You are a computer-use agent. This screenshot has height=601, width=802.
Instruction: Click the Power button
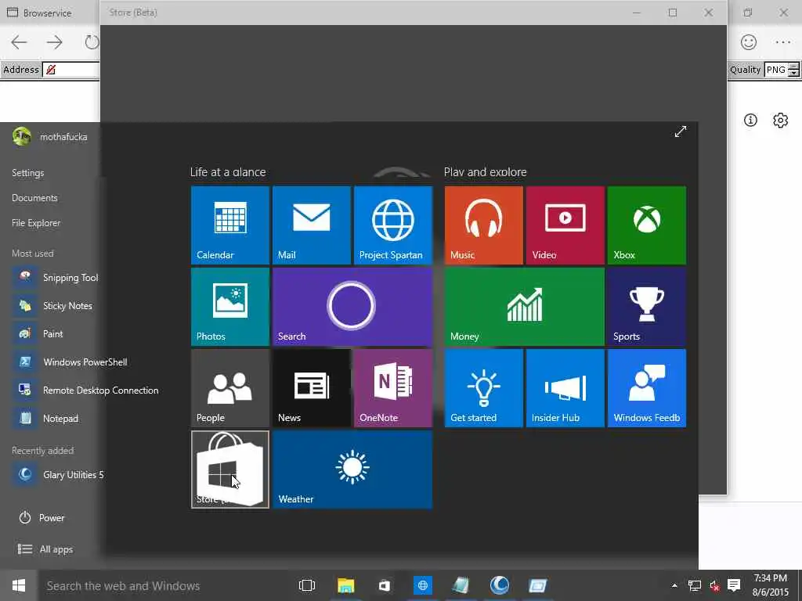pos(42,518)
